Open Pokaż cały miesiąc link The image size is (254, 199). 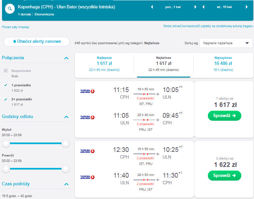[16, 27]
